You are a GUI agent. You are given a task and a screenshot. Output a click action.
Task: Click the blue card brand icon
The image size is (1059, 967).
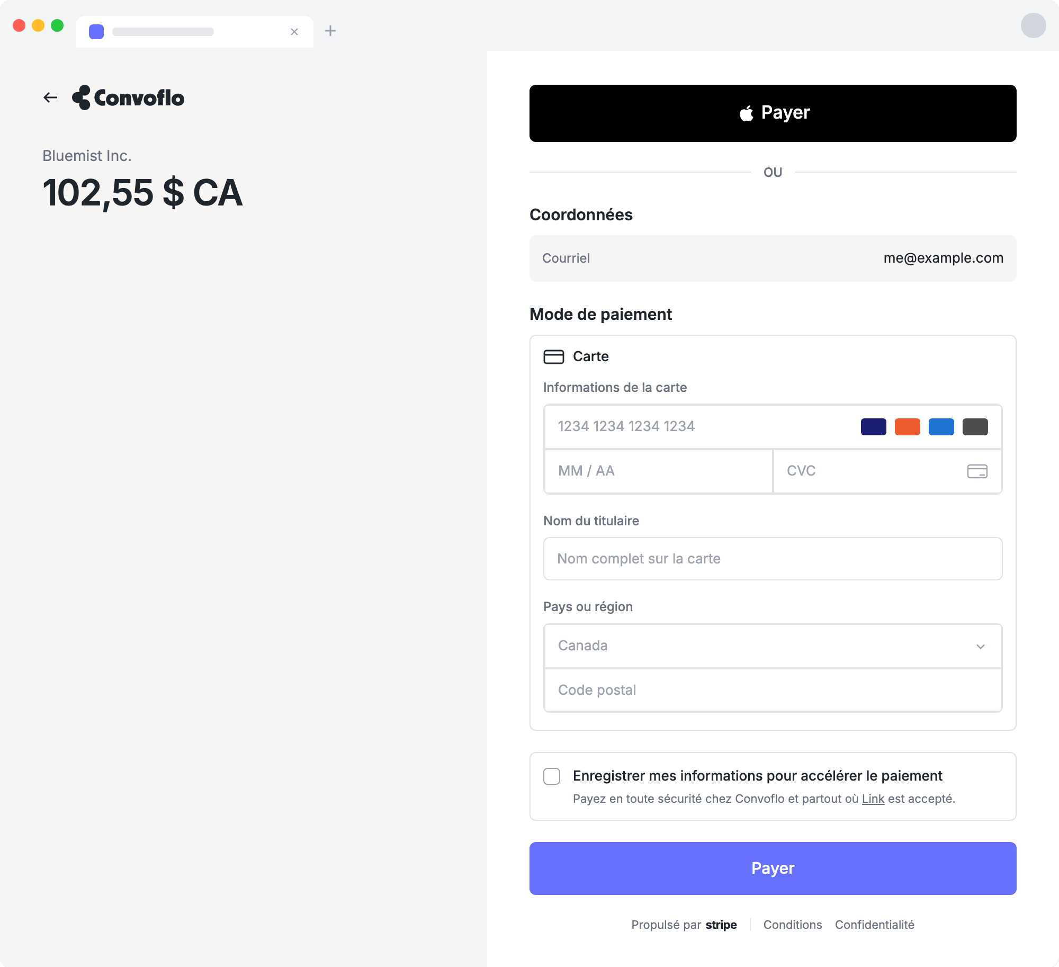coord(941,427)
